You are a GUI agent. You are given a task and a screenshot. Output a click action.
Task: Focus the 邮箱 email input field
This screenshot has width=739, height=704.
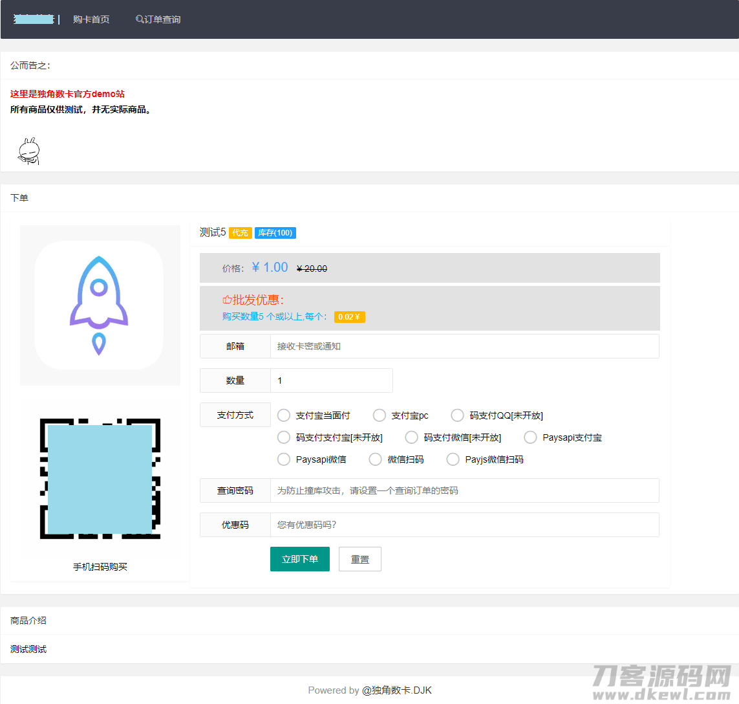click(x=464, y=346)
